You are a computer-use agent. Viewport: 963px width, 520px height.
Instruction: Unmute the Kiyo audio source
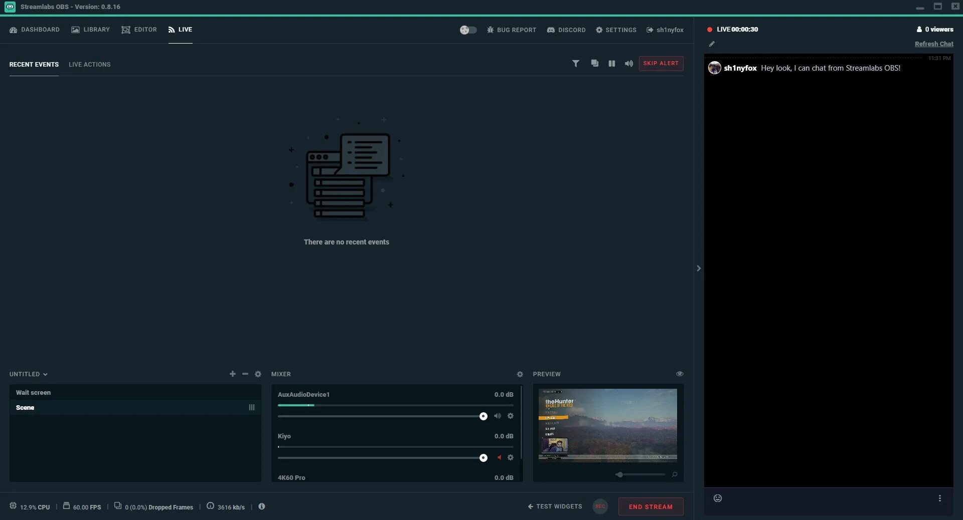[499, 458]
